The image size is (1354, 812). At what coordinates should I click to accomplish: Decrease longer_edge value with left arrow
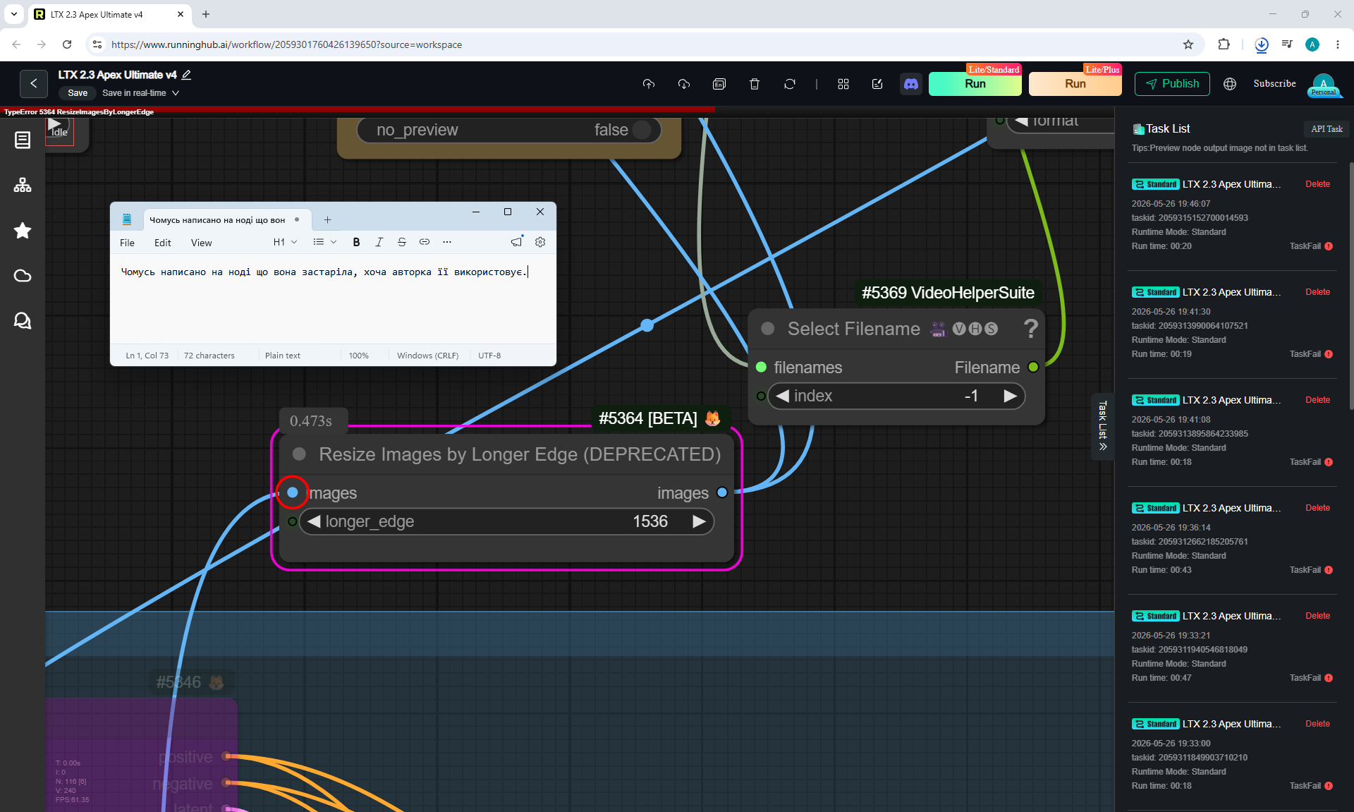point(314,521)
